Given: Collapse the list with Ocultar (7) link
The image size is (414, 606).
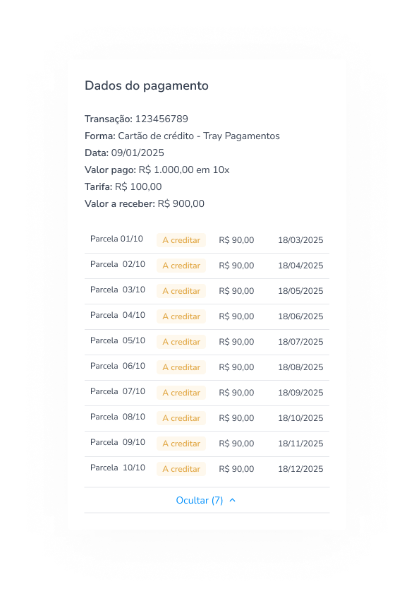Looking at the screenshot, I should tap(206, 500).
